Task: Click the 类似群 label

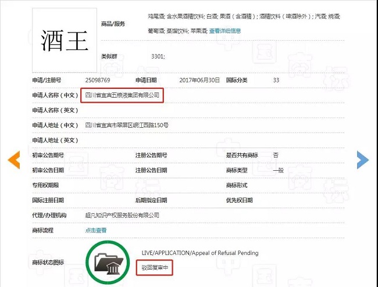Action: click(x=109, y=56)
